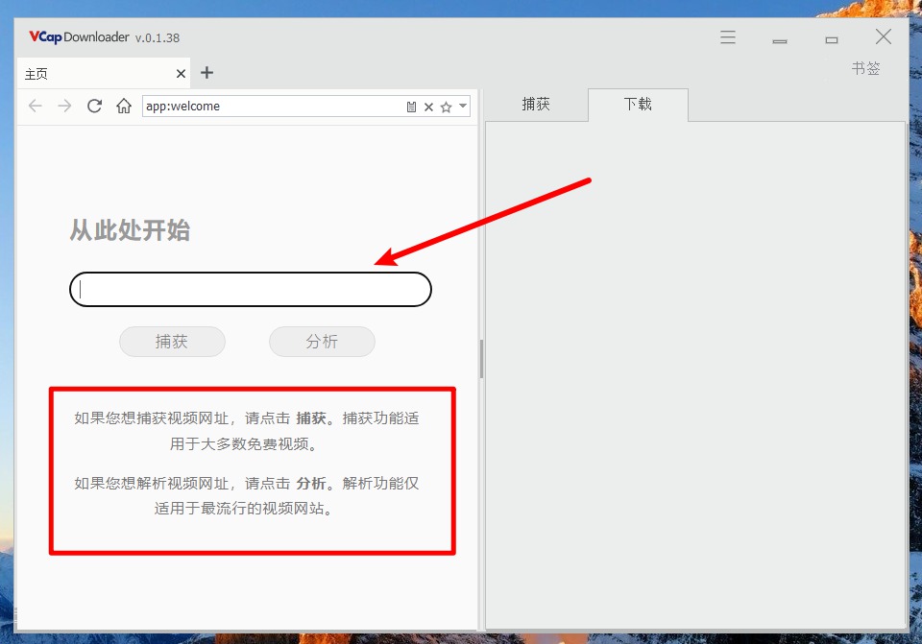
Task: Go to the home page icon
Action: 124,107
